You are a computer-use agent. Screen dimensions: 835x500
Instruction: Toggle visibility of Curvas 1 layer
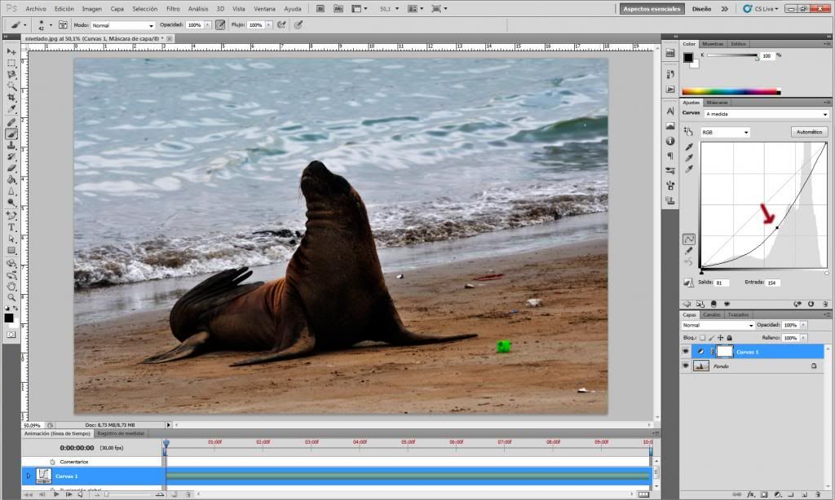(x=686, y=352)
